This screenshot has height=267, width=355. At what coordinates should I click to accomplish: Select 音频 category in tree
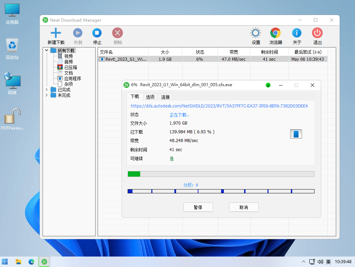(x=68, y=62)
